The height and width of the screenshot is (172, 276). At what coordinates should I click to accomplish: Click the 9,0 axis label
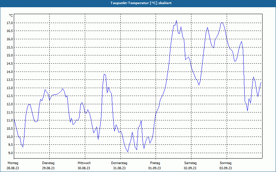pos(11,153)
